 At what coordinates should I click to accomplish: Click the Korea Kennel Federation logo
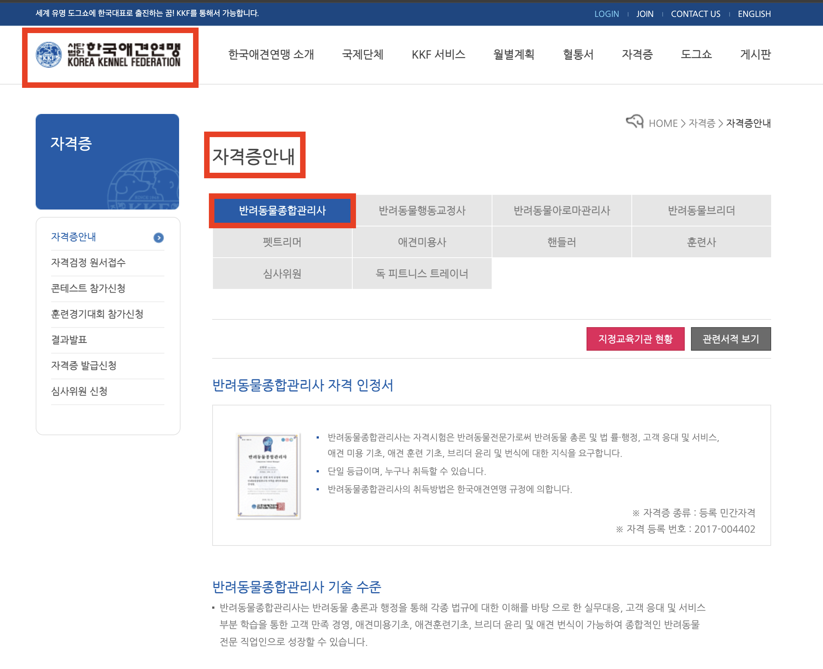click(x=108, y=55)
